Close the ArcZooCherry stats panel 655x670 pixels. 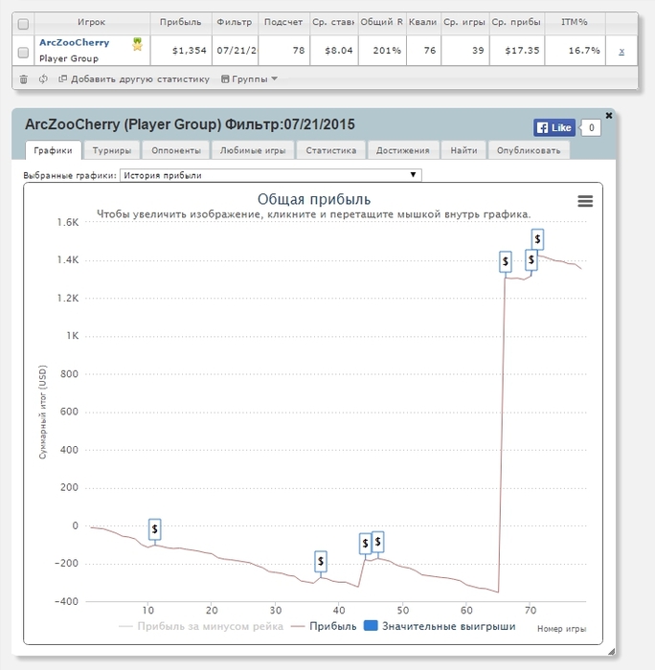(x=609, y=116)
